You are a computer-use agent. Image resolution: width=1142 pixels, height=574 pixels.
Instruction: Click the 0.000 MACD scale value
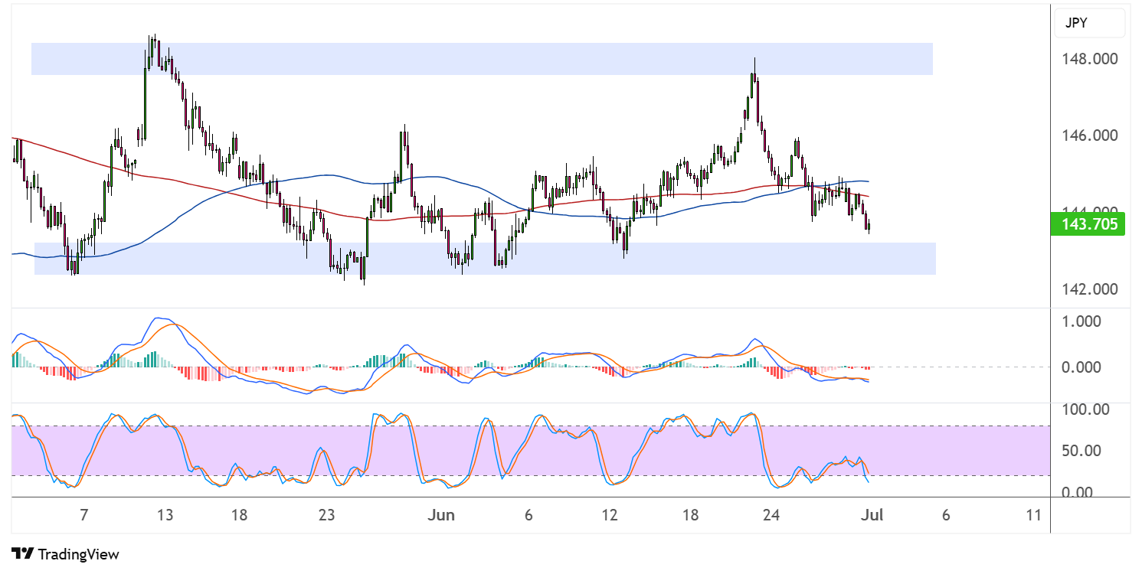pos(1081,367)
